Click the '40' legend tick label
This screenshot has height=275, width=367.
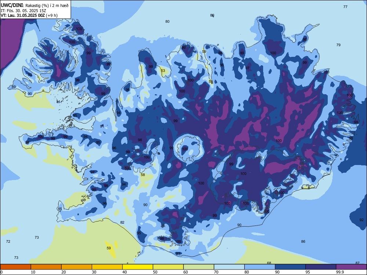click(124, 272)
